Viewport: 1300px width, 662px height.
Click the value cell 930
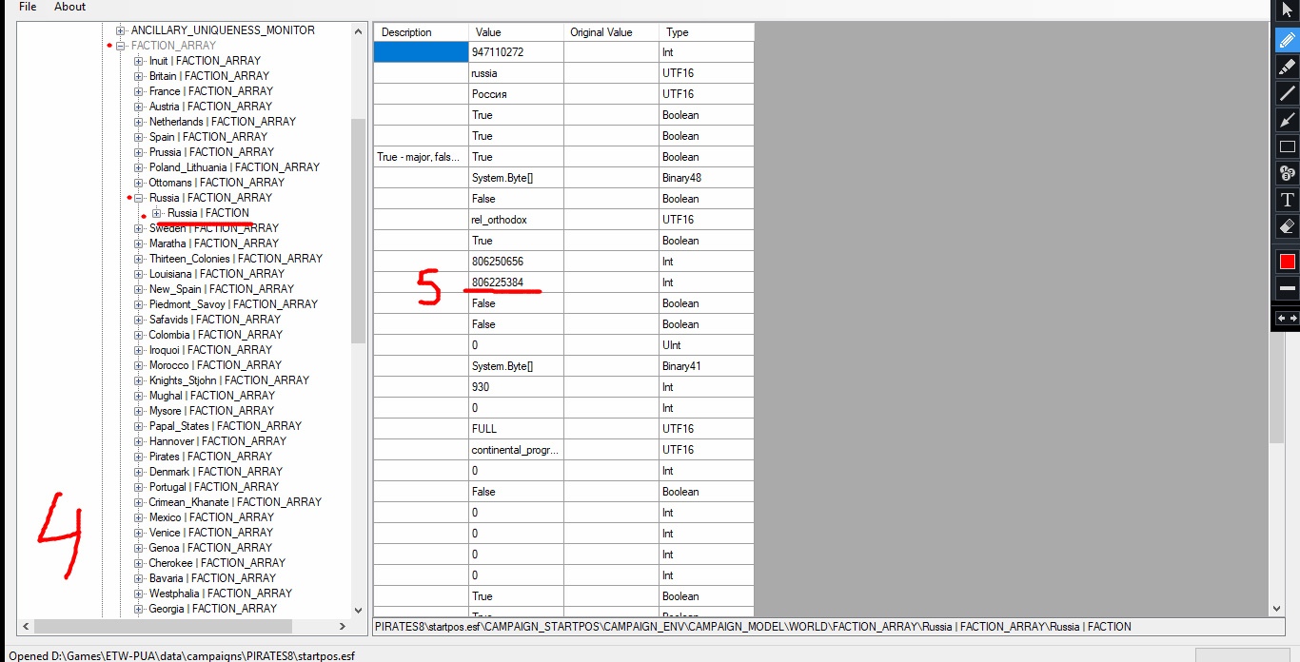(516, 387)
